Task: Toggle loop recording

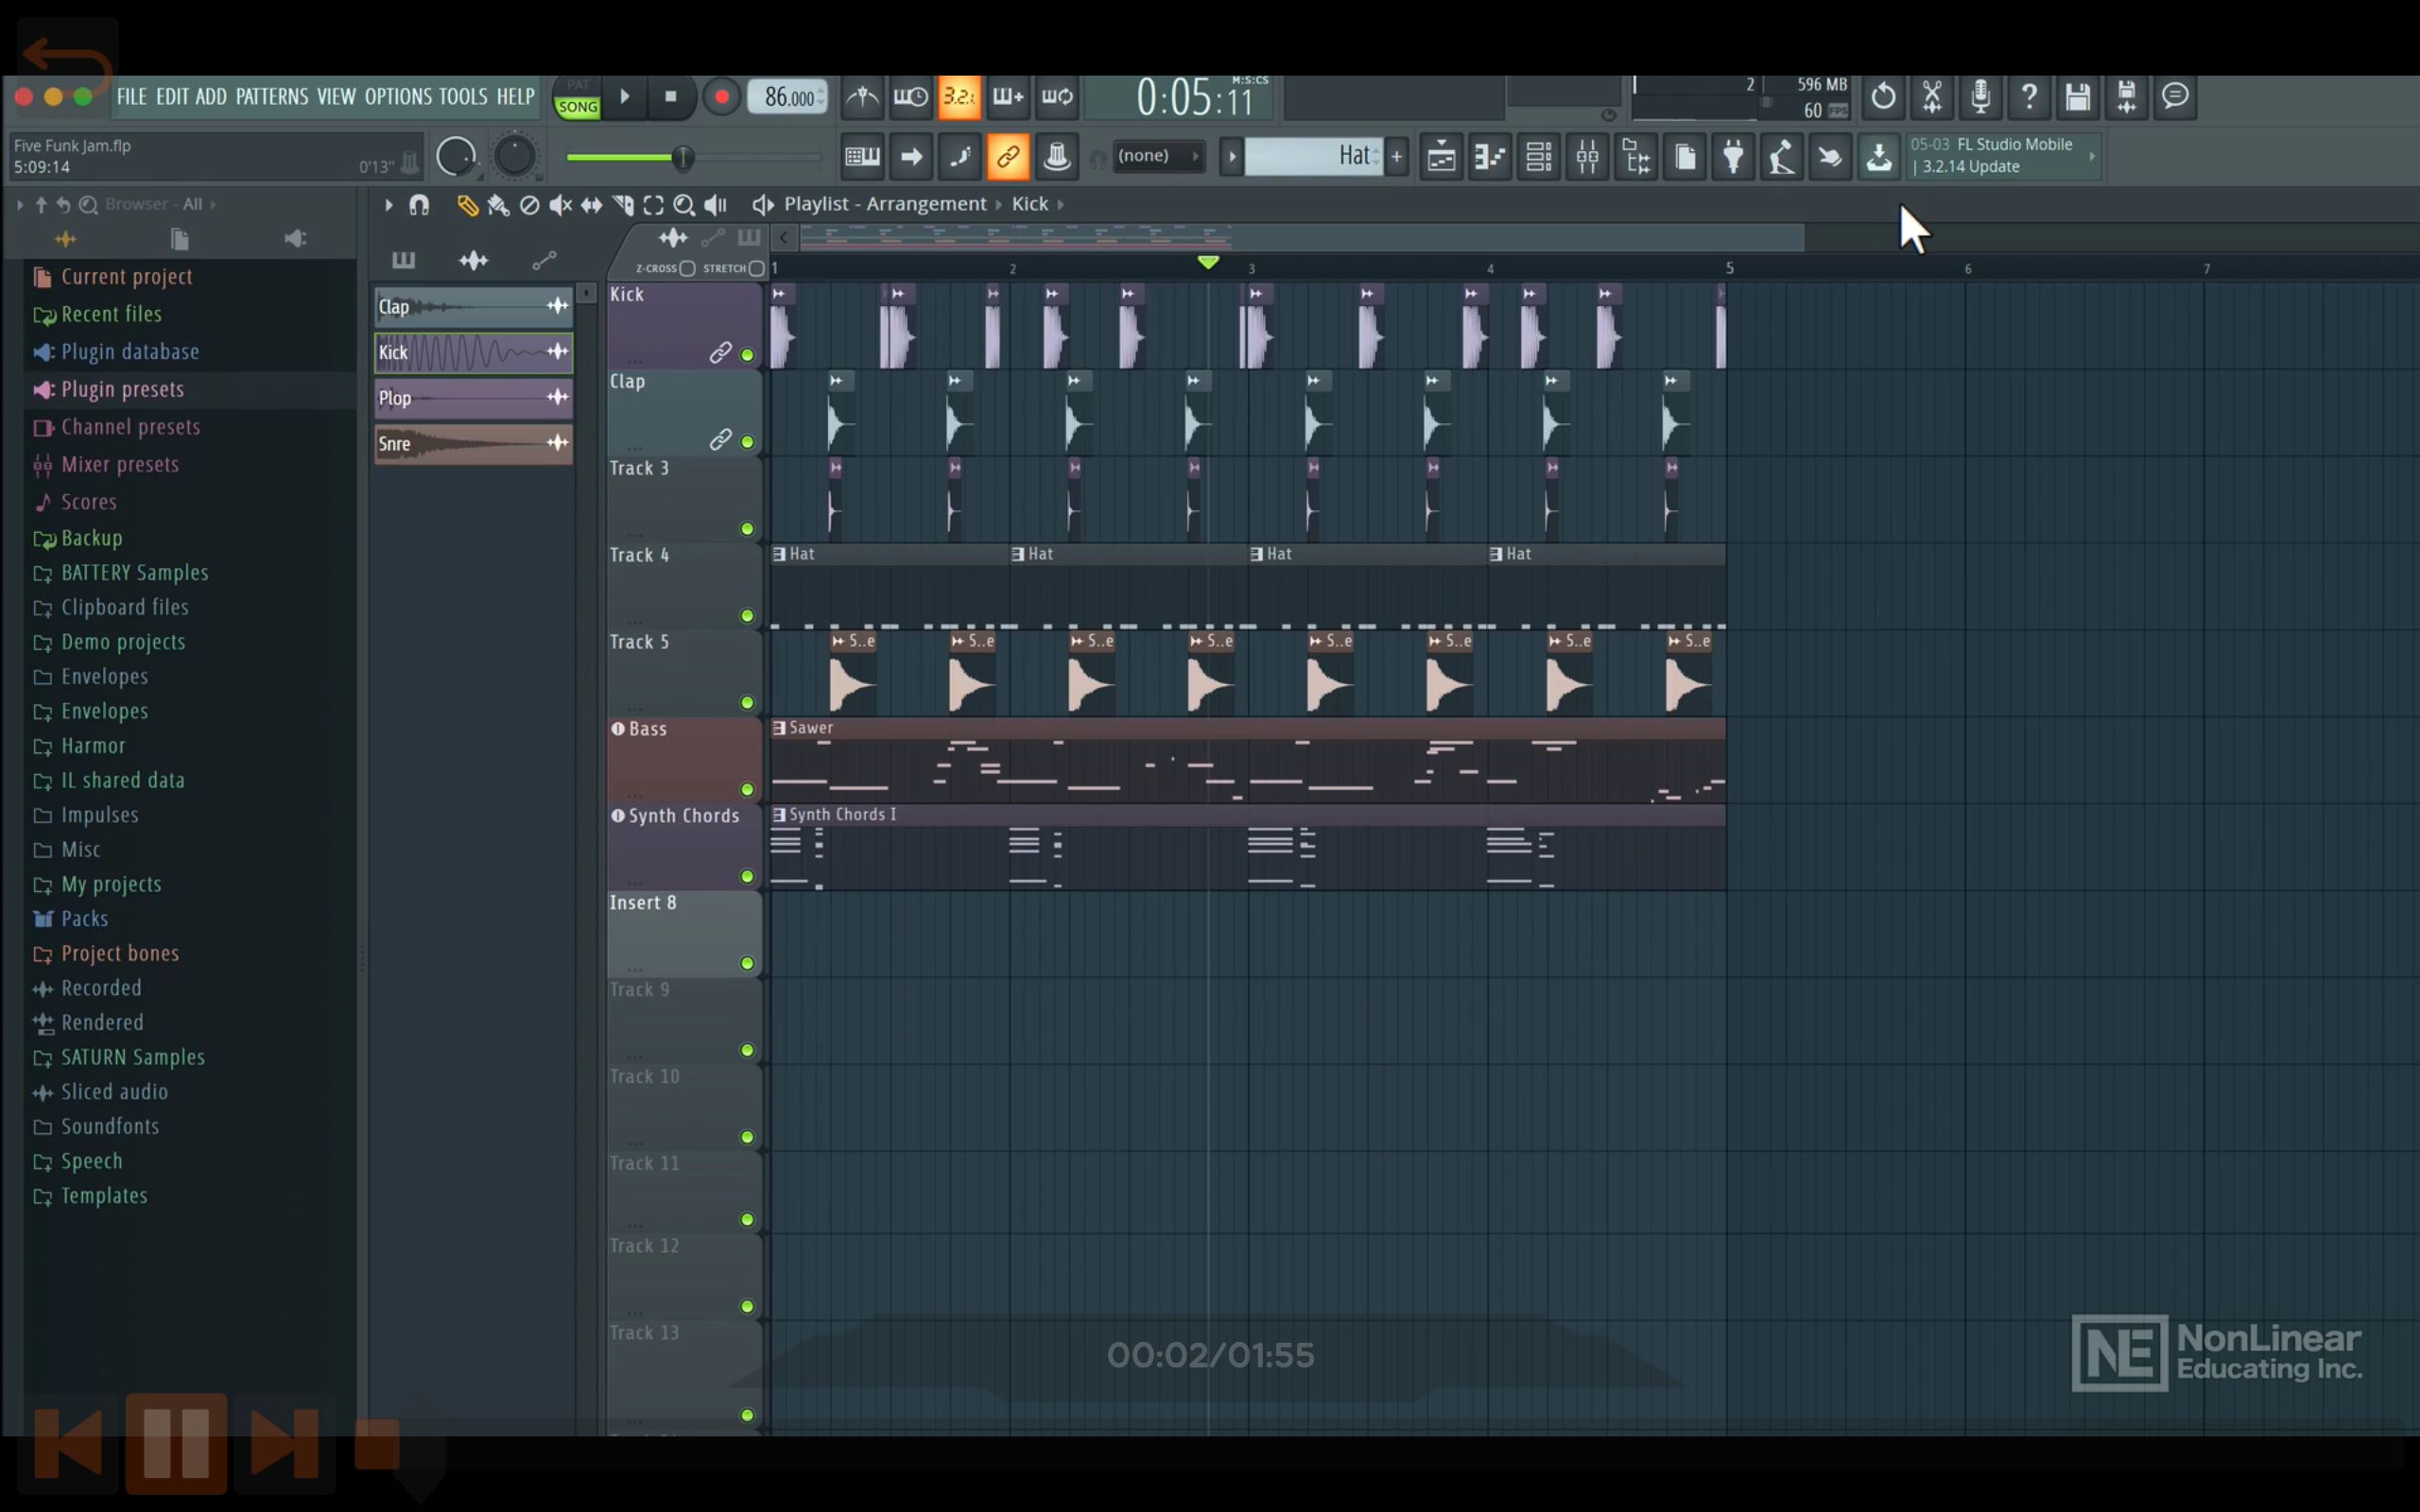Action: click(x=1057, y=97)
